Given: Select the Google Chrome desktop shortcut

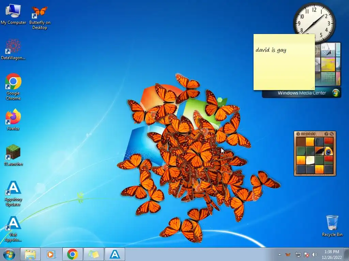Looking at the screenshot, I should (13, 87).
